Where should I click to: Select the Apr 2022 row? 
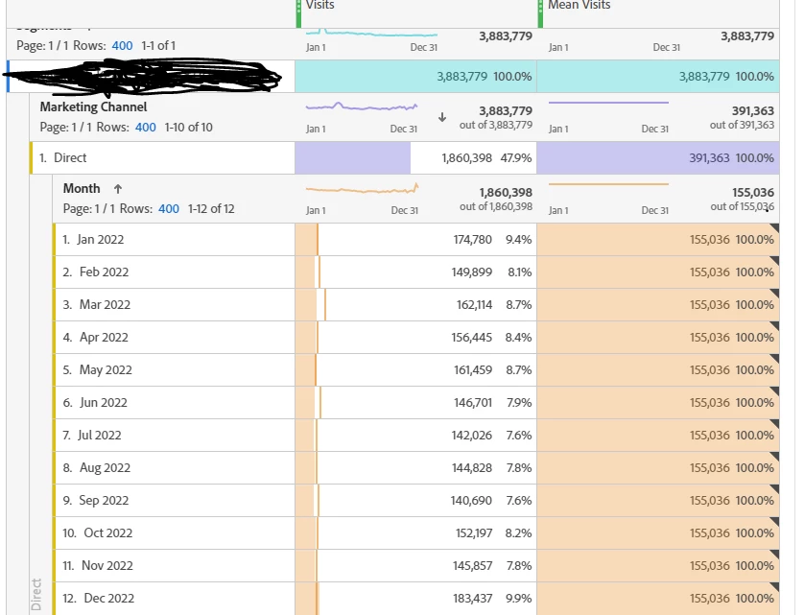[175, 337]
